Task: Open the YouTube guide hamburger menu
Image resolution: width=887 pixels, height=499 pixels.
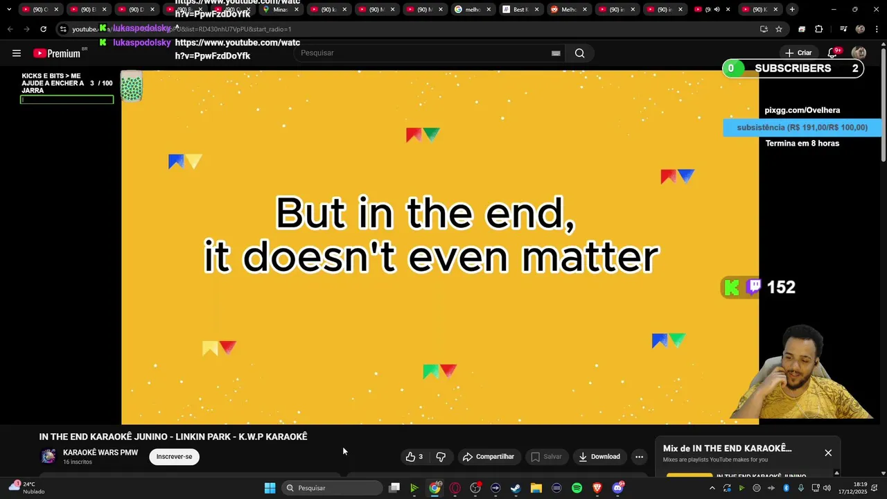Action: 17,53
